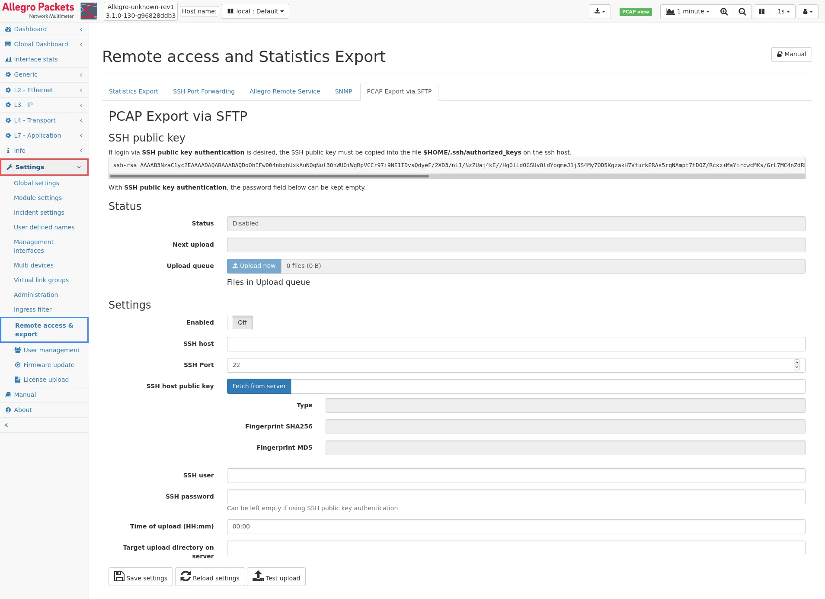
Task: Increment the SSH Port stepper arrow up
Action: tap(796, 362)
